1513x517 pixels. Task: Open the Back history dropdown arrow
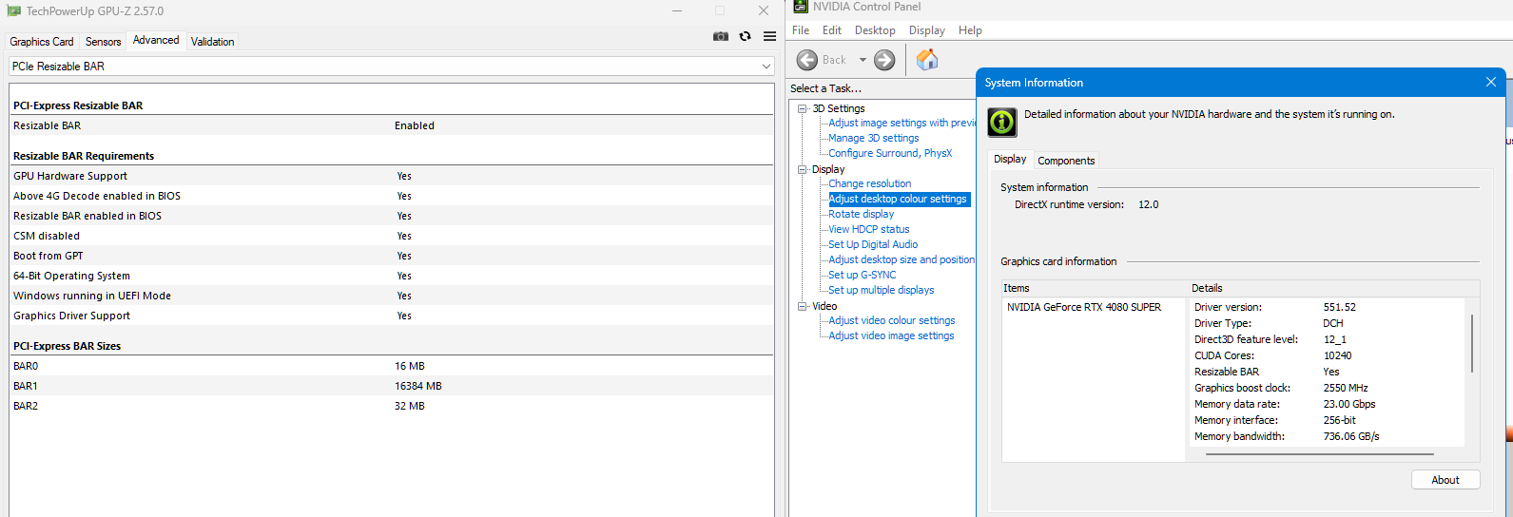click(x=863, y=60)
